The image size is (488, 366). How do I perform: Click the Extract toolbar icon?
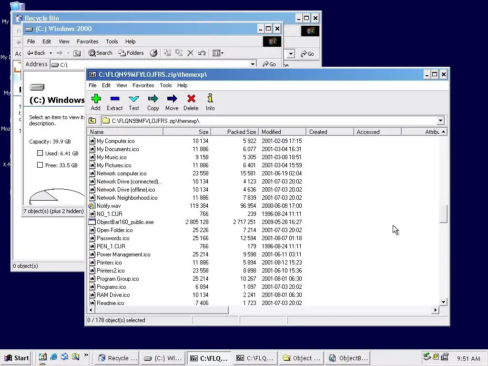(114, 102)
